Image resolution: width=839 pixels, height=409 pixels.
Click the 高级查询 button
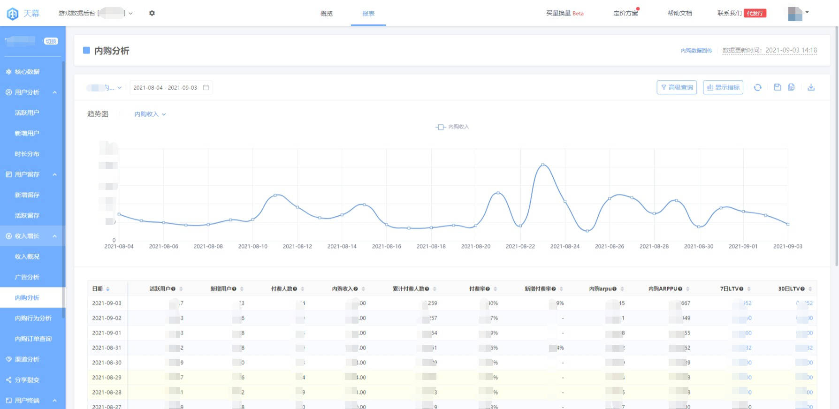[677, 87]
